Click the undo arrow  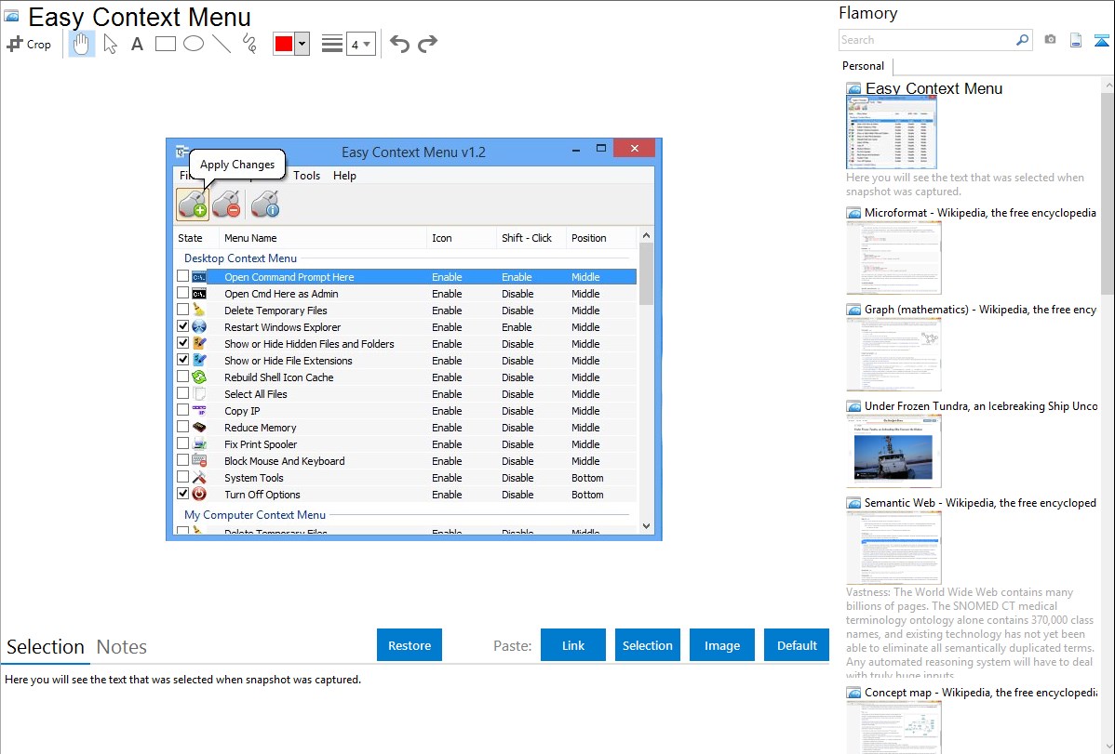point(399,44)
